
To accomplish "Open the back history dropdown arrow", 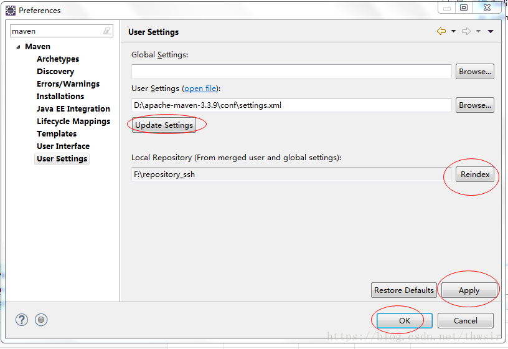I will pyautogui.click(x=454, y=31).
